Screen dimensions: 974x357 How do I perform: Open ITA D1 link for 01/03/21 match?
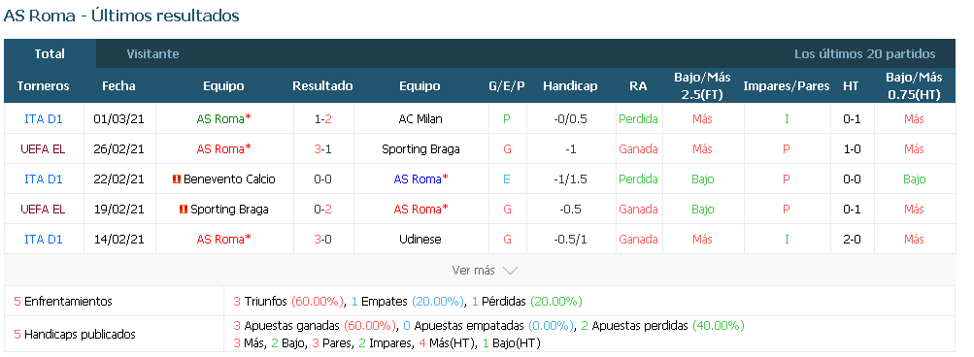pos(44,119)
